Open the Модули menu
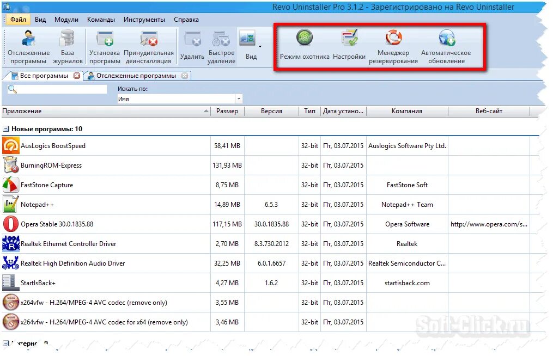This screenshot has height=356, width=553. (x=66, y=20)
